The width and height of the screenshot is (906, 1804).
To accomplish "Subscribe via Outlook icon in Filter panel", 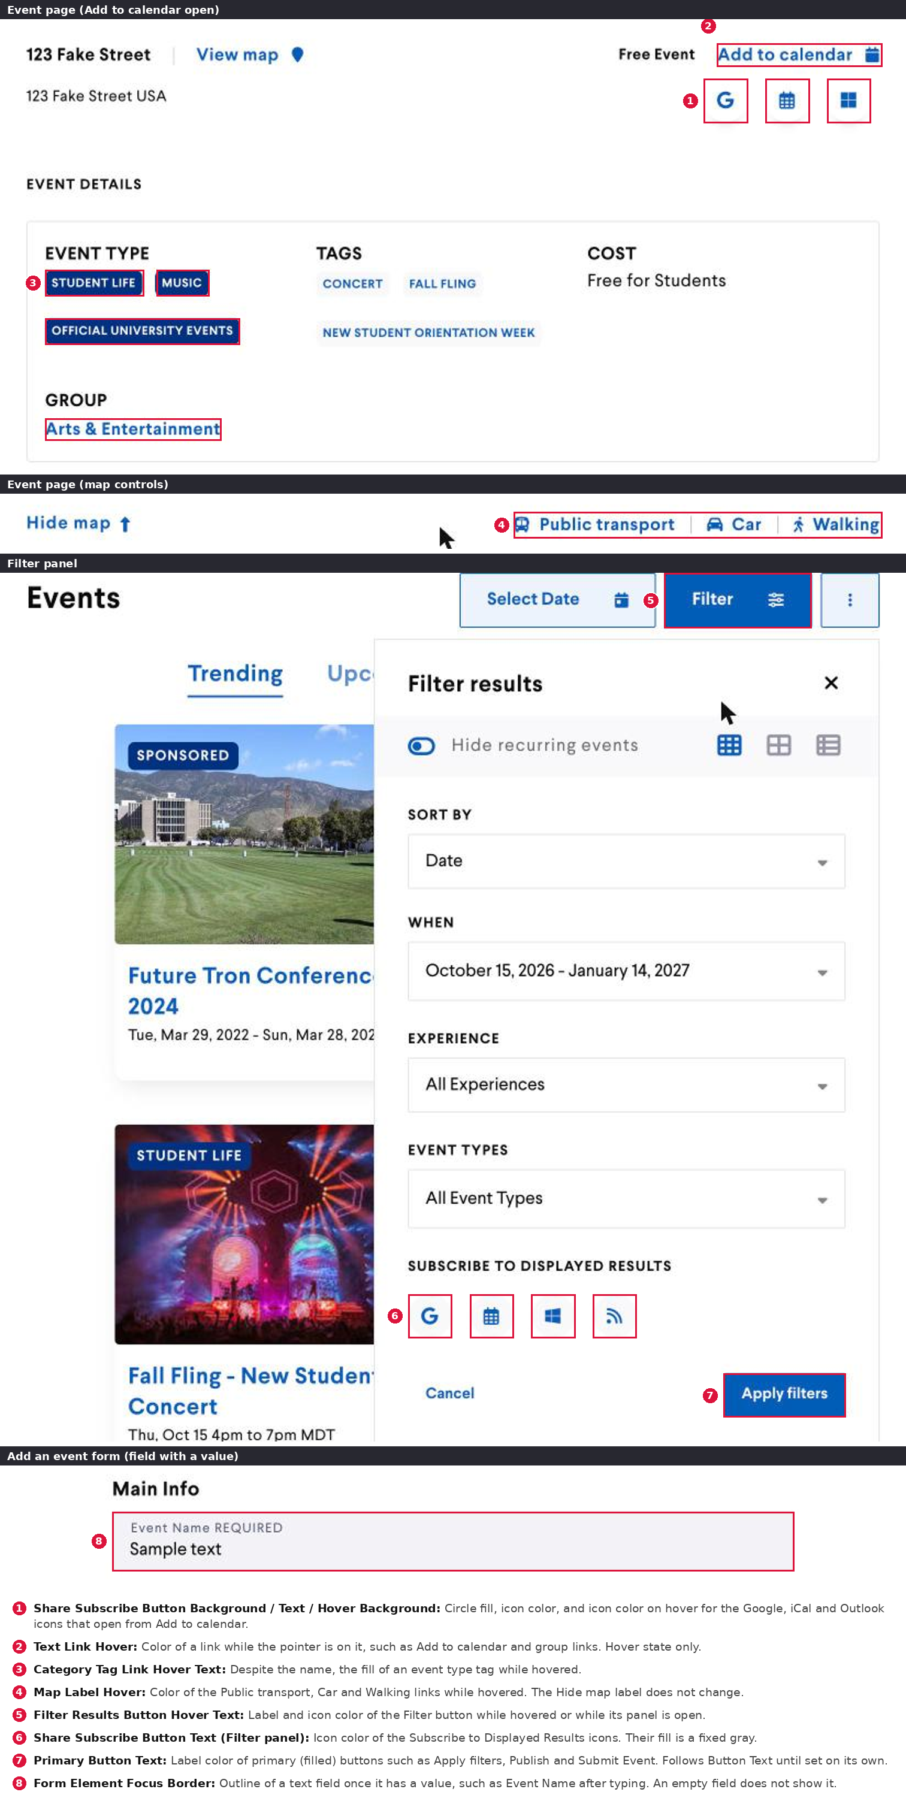I will pos(553,1316).
